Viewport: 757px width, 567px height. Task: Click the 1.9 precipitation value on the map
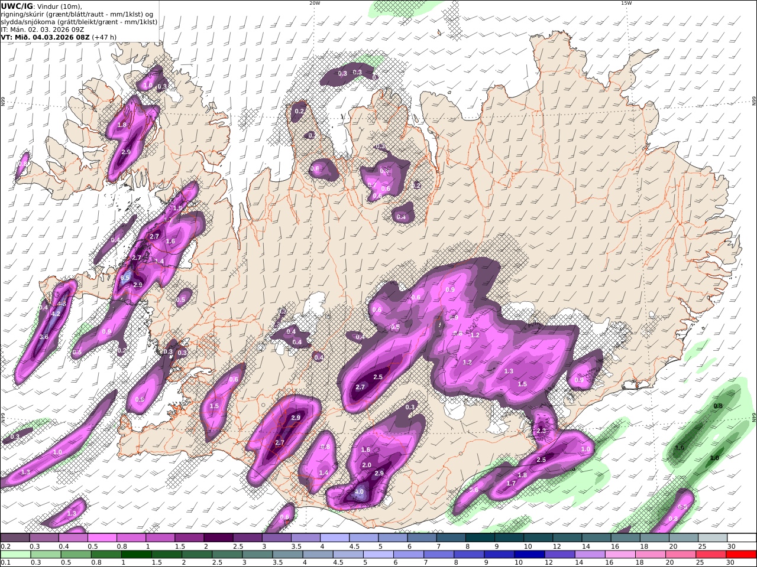pos(177,208)
